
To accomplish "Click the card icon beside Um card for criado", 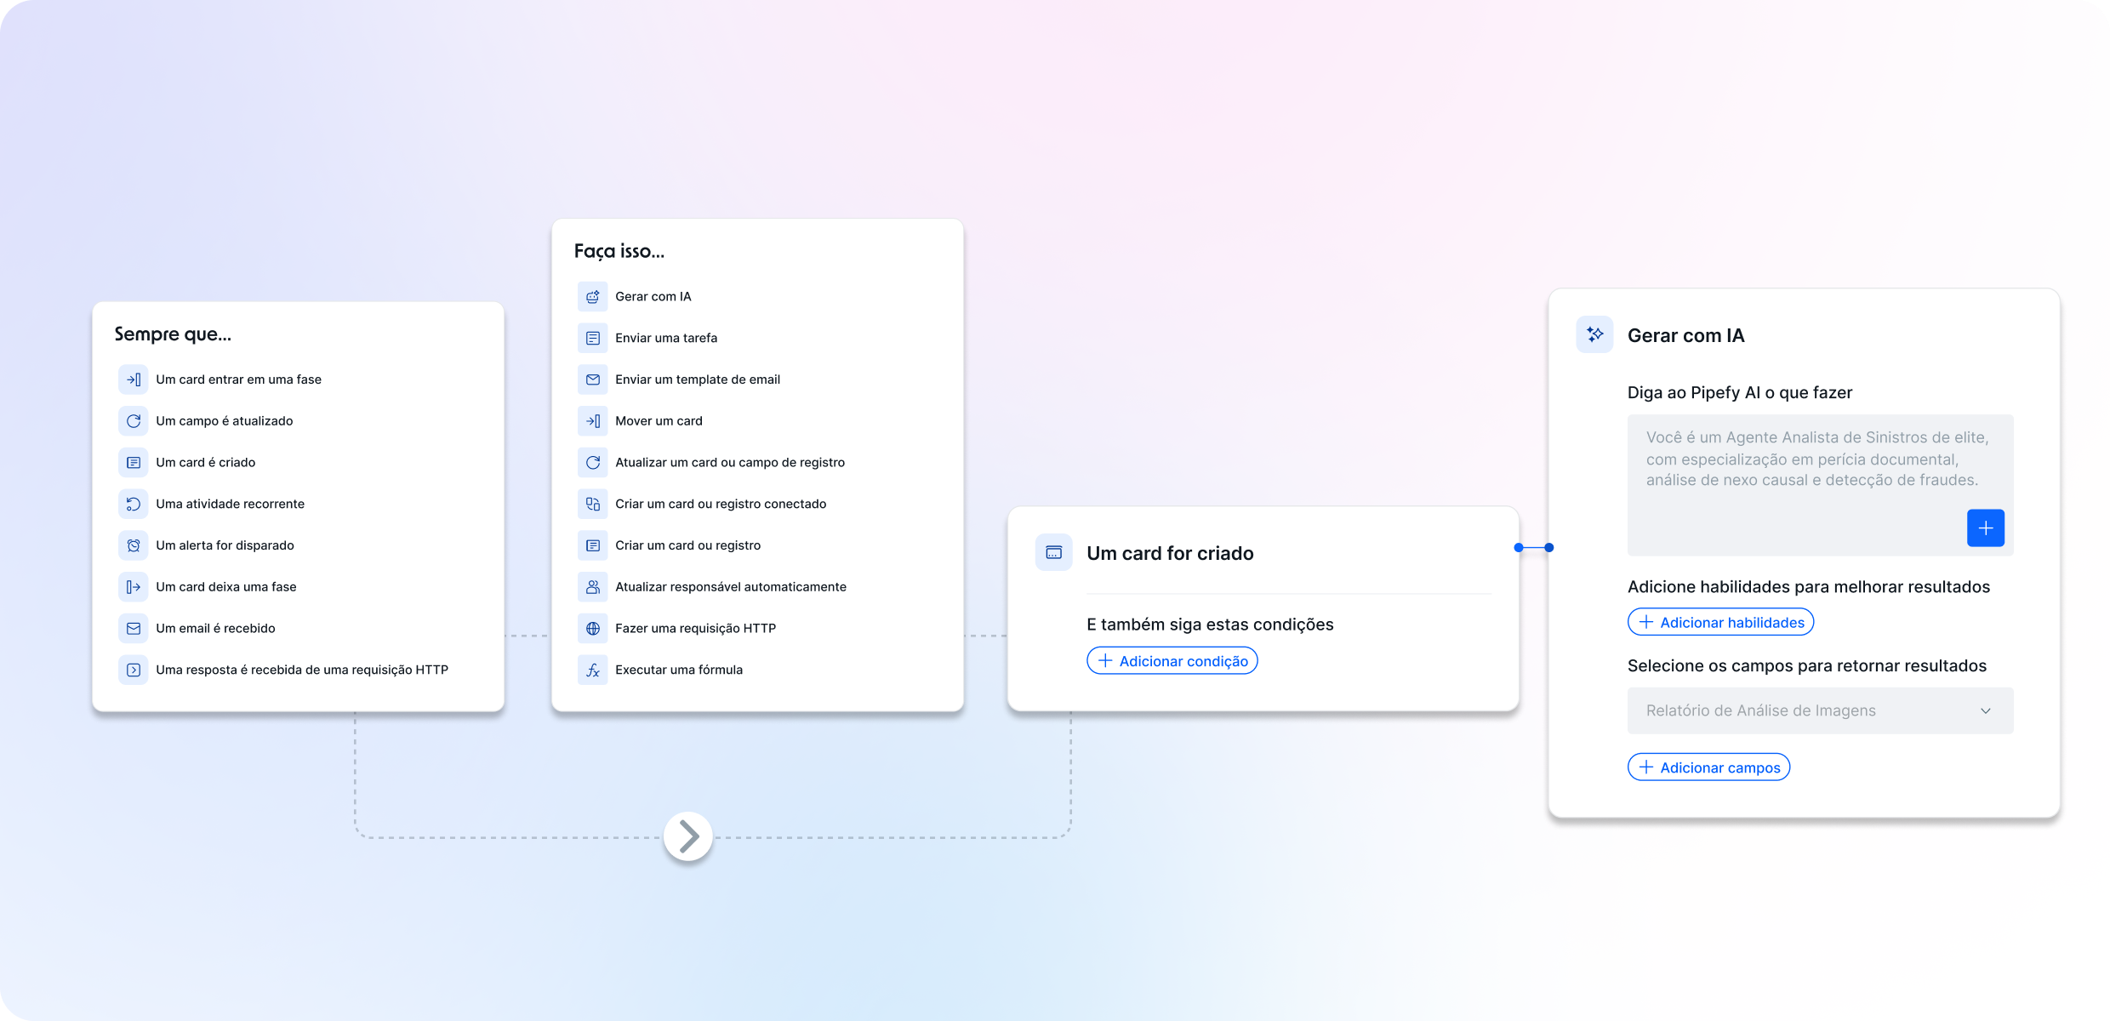I will pos(1053,553).
